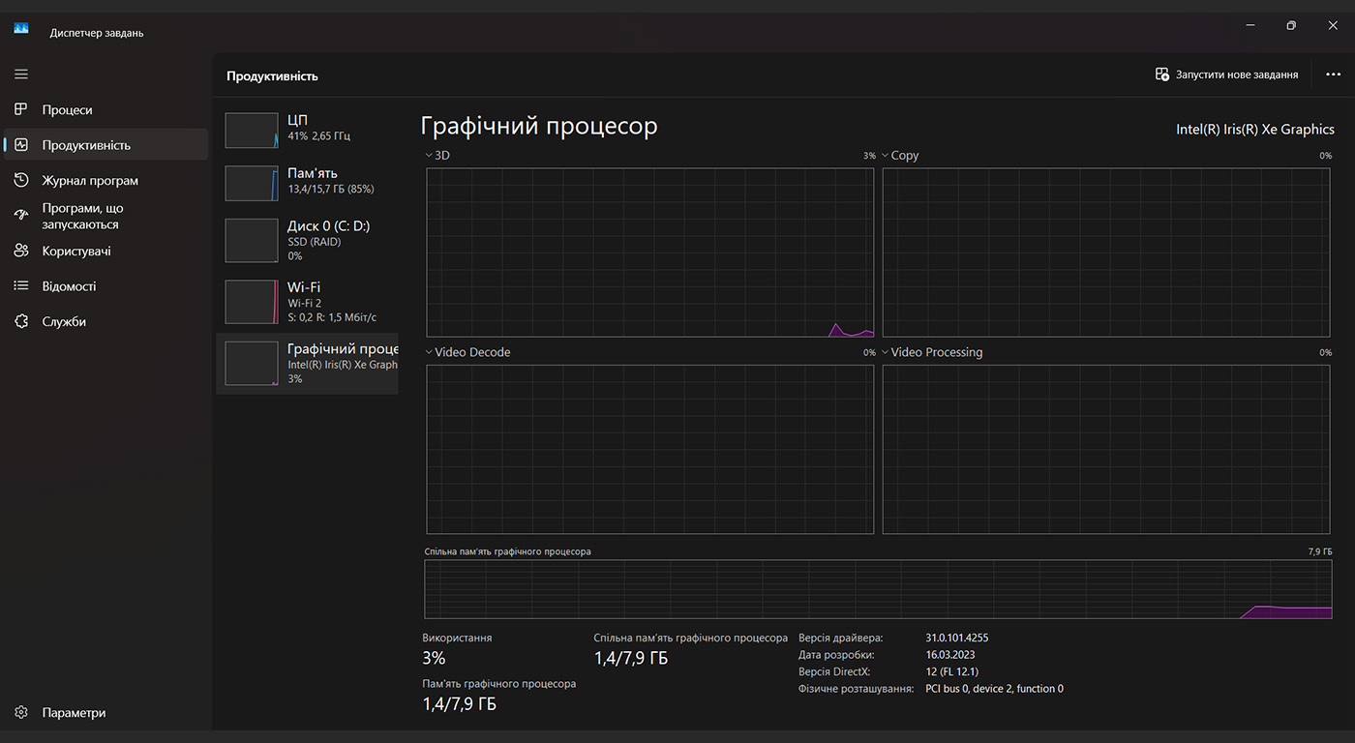This screenshot has width=1355, height=743.
Task: Open the Служби tab
Action: click(x=105, y=321)
